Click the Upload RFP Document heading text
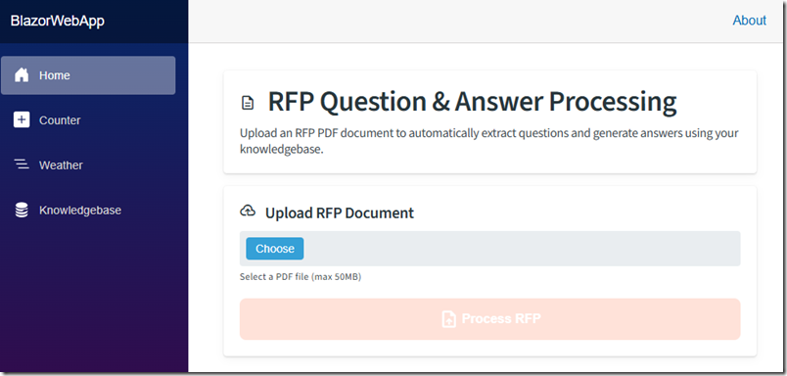 coord(340,212)
